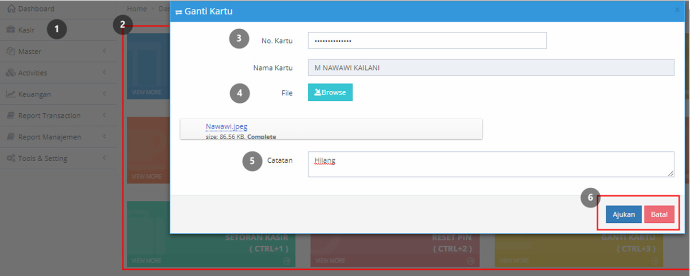Click the Activities icon in sidebar

point(10,73)
